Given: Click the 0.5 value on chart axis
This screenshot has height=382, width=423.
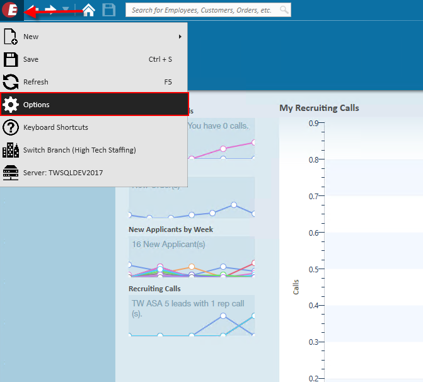Looking at the screenshot, I should [313, 269].
